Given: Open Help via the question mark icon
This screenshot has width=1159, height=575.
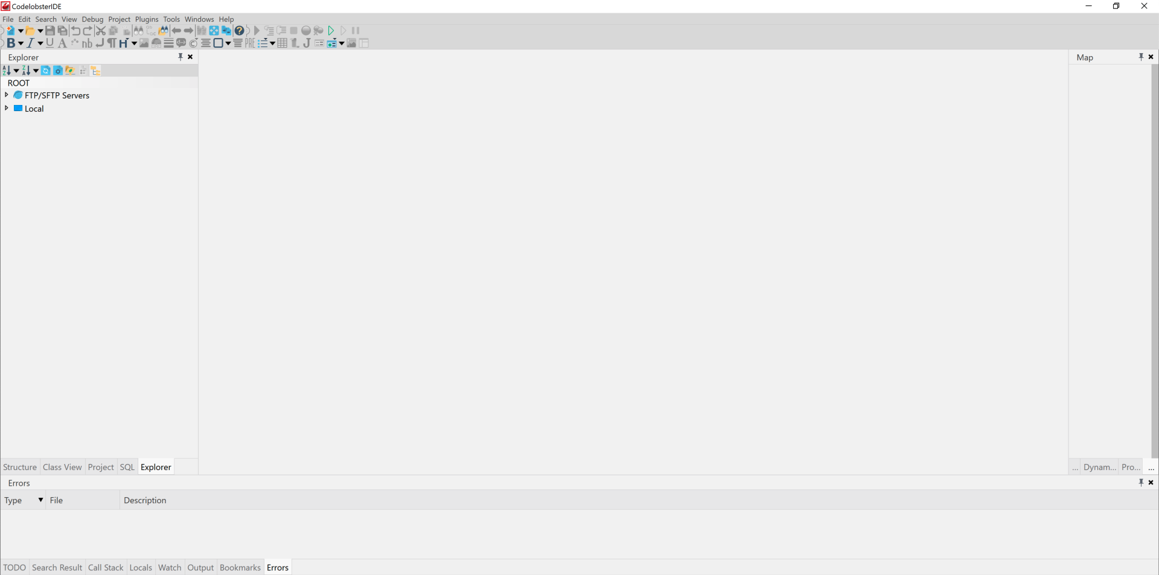Looking at the screenshot, I should (x=240, y=31).
